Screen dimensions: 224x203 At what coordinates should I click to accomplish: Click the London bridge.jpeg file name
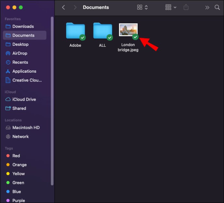128,47
